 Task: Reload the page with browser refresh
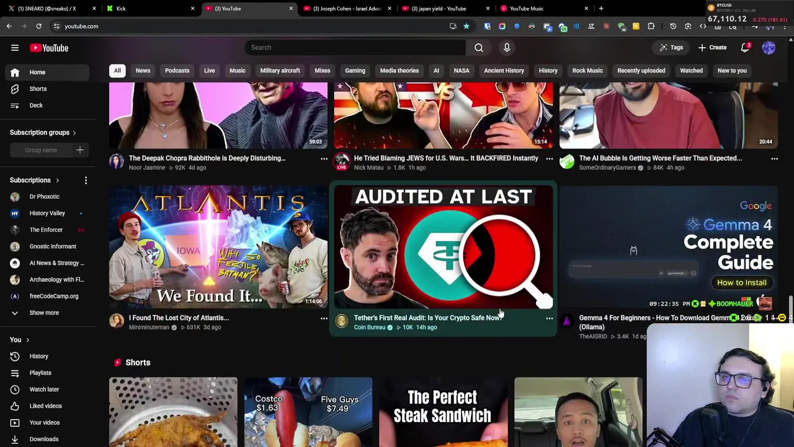coord(38,26)
